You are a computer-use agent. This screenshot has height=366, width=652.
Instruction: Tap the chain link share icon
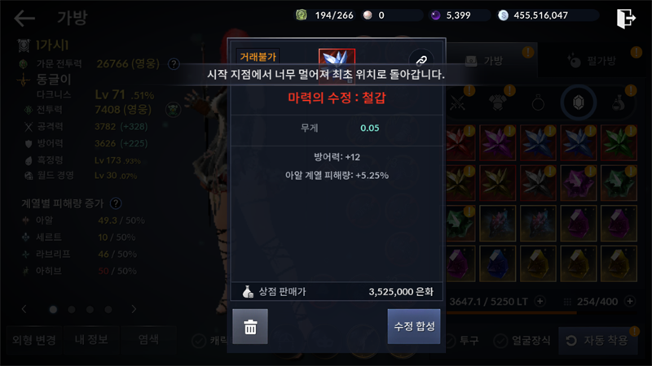tap(421, 60)
